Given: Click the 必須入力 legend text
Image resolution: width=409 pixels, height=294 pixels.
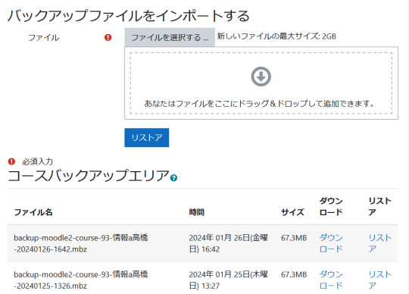Looking at the screenshot, I should [x=38, y=161].
